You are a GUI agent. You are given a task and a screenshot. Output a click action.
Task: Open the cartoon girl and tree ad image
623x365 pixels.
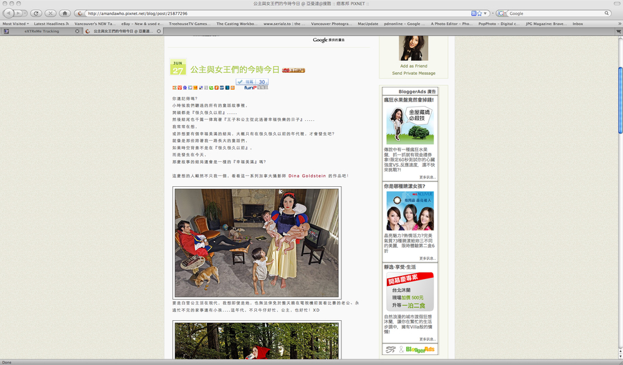tap(410, 125)
